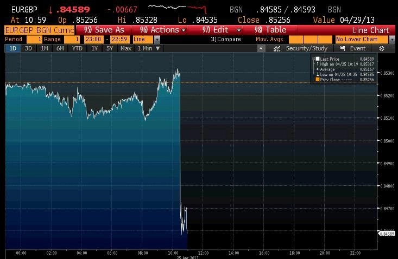Toggle Prev Close orange legend swatch

click(317, 80)
